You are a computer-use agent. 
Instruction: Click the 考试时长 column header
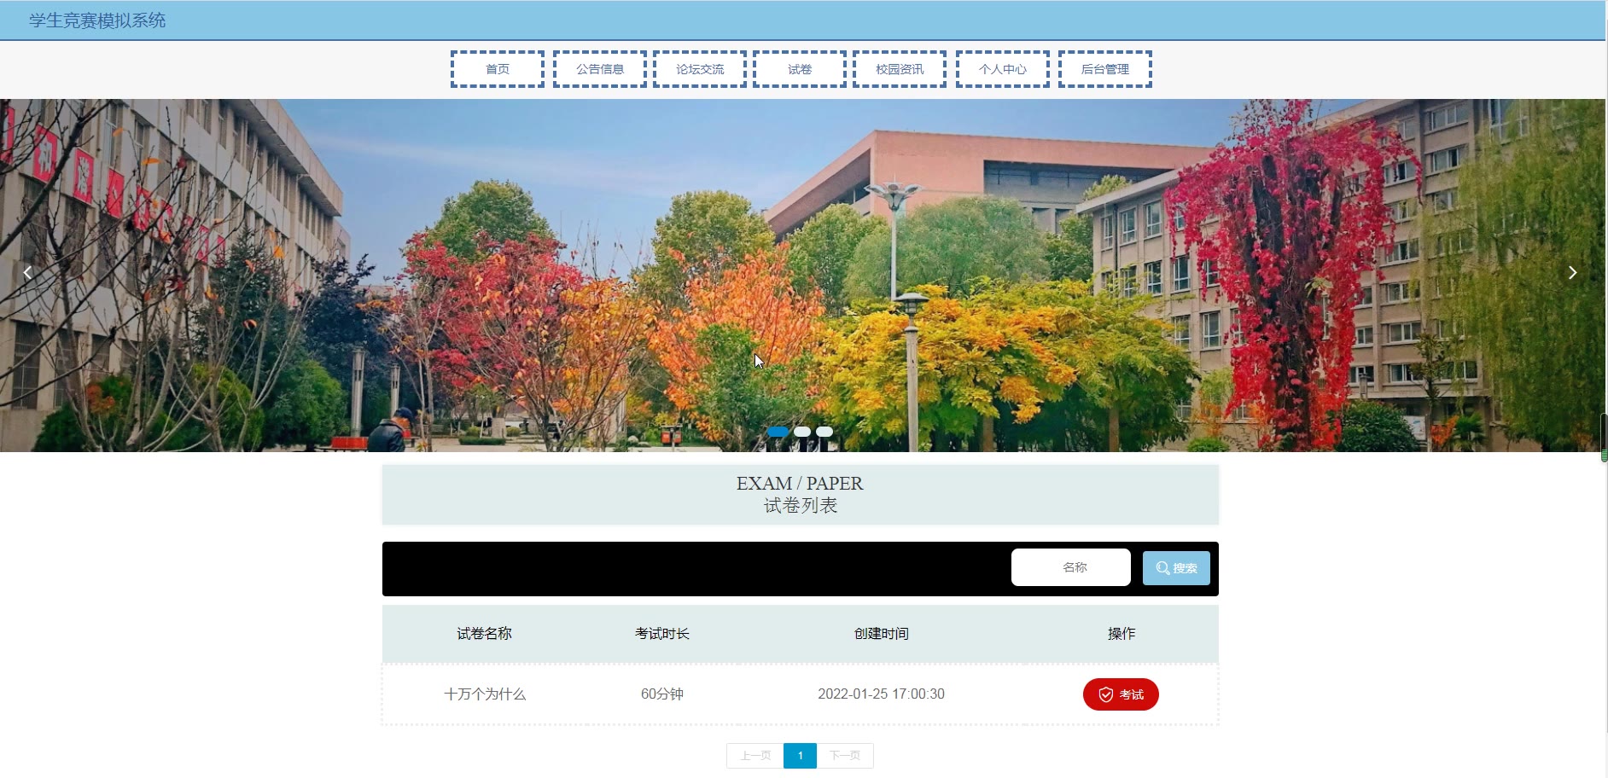pos(661,634)
